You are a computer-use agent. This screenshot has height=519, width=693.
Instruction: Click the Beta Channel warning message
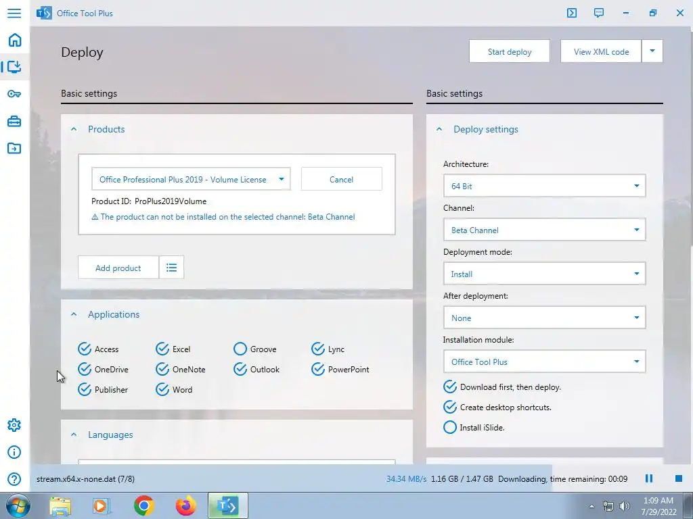point(223,217)
